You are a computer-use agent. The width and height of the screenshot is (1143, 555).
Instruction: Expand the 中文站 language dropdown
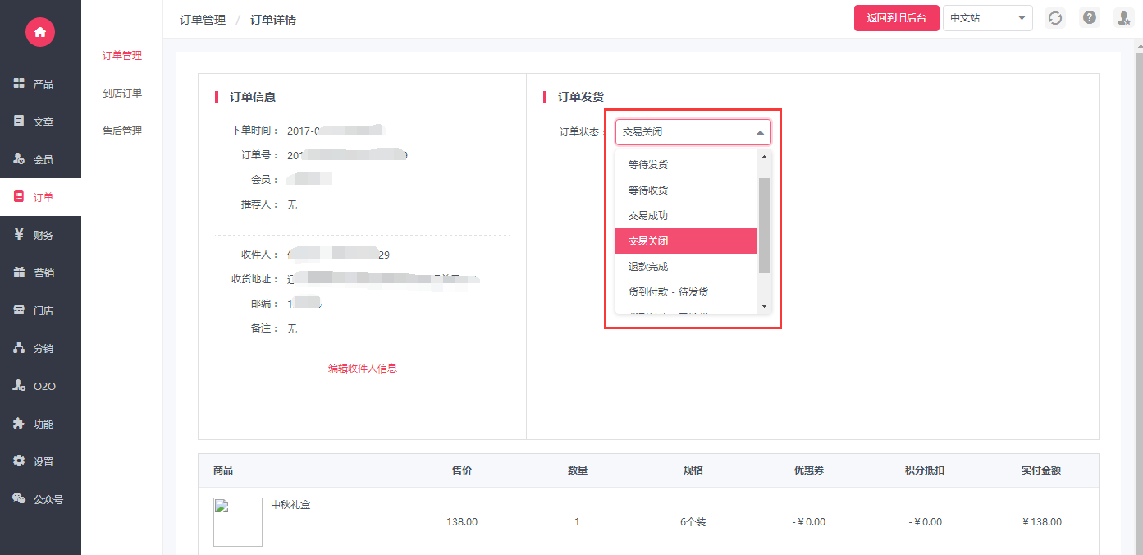point(987,18)
